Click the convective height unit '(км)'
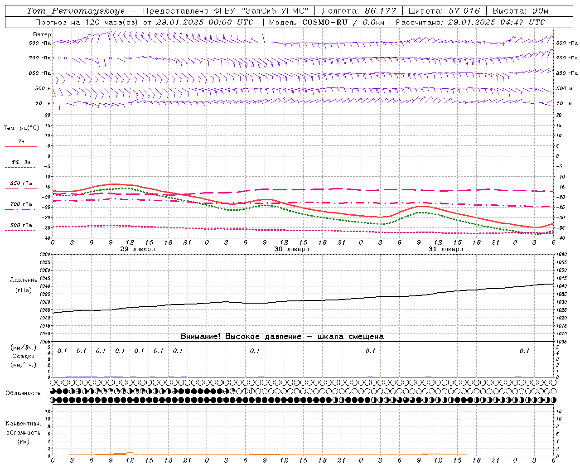The width and height of the screenshot is (580, 464). click(x=23, y=441)
